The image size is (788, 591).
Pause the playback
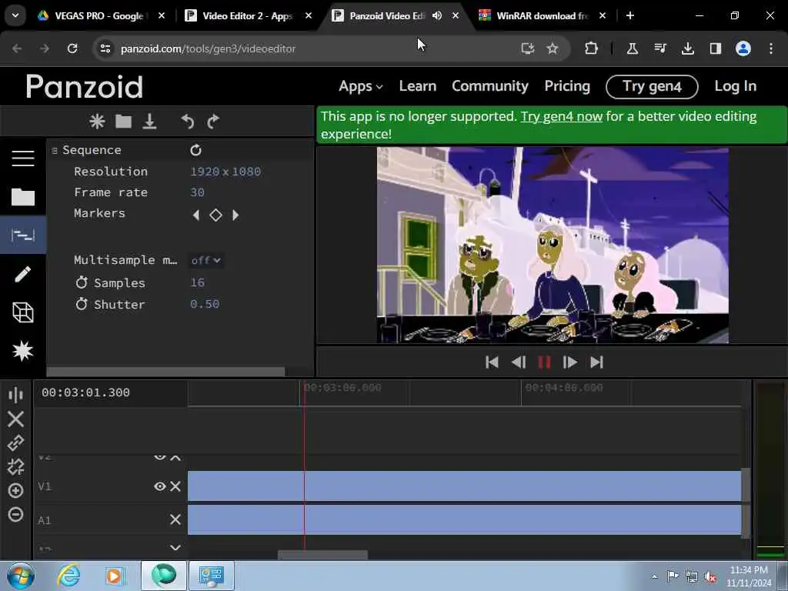click(544, 362)
